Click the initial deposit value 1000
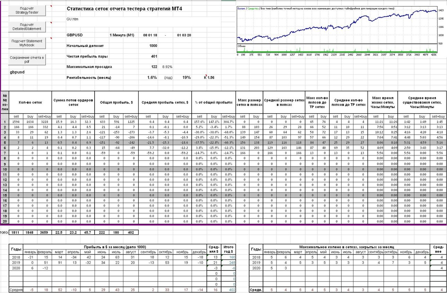The height and width of the screenshot is (293, 447). pyautogui.click(x=153, y=46)
